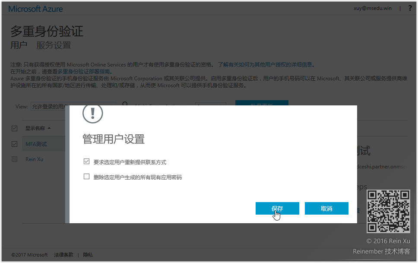Check 要求选定用户重新提供联系方式 checkbox
The width and height of the screenshot is (418, 263).
pyautogui.click(x=86, y=162)
